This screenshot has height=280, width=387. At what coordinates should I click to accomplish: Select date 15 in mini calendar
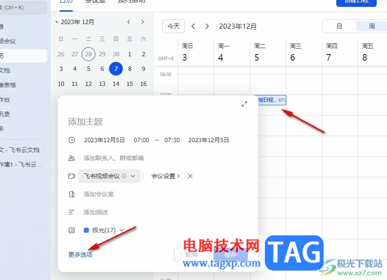point(130,84)
